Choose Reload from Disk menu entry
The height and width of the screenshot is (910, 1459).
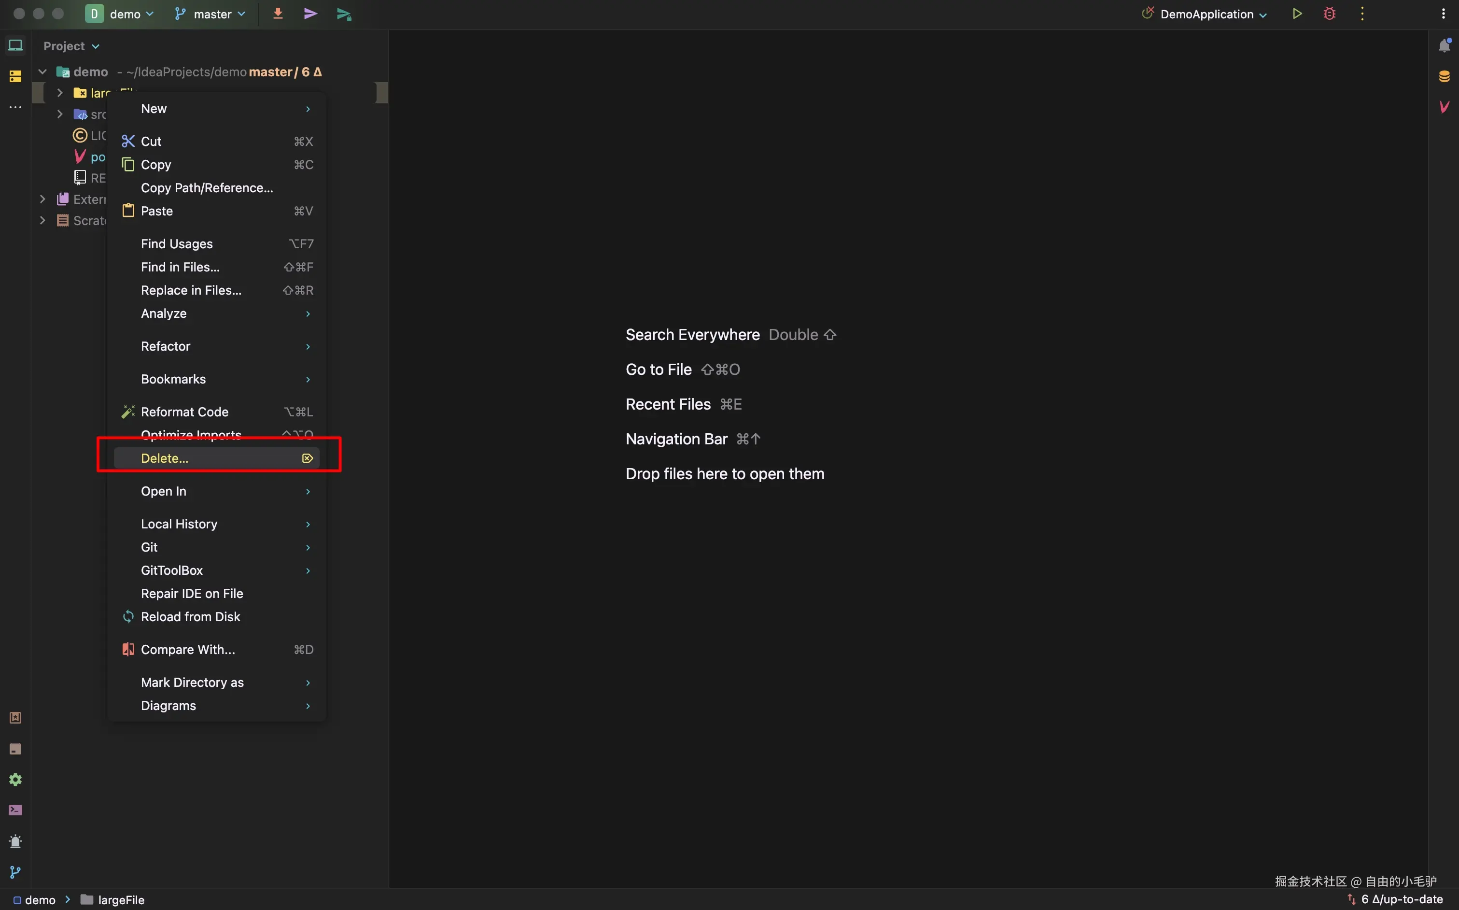pos(190,616)
